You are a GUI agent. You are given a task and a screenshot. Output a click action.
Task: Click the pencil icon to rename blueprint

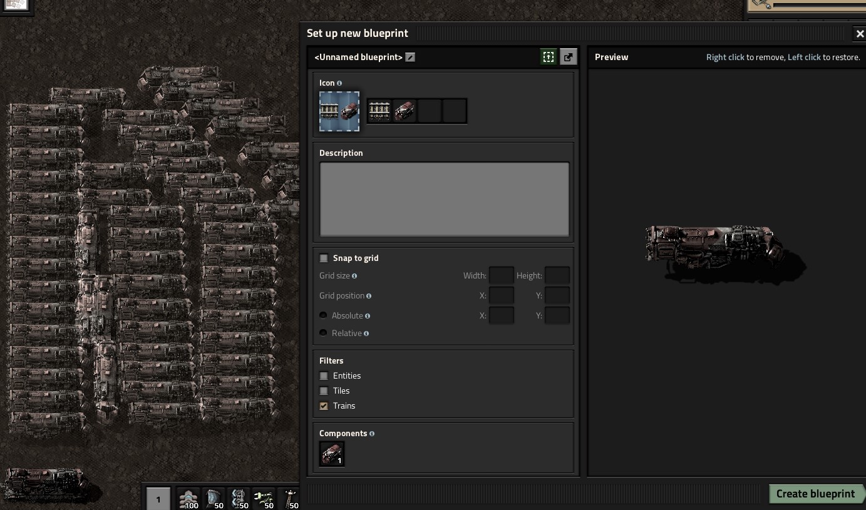[x=410, y=57]
